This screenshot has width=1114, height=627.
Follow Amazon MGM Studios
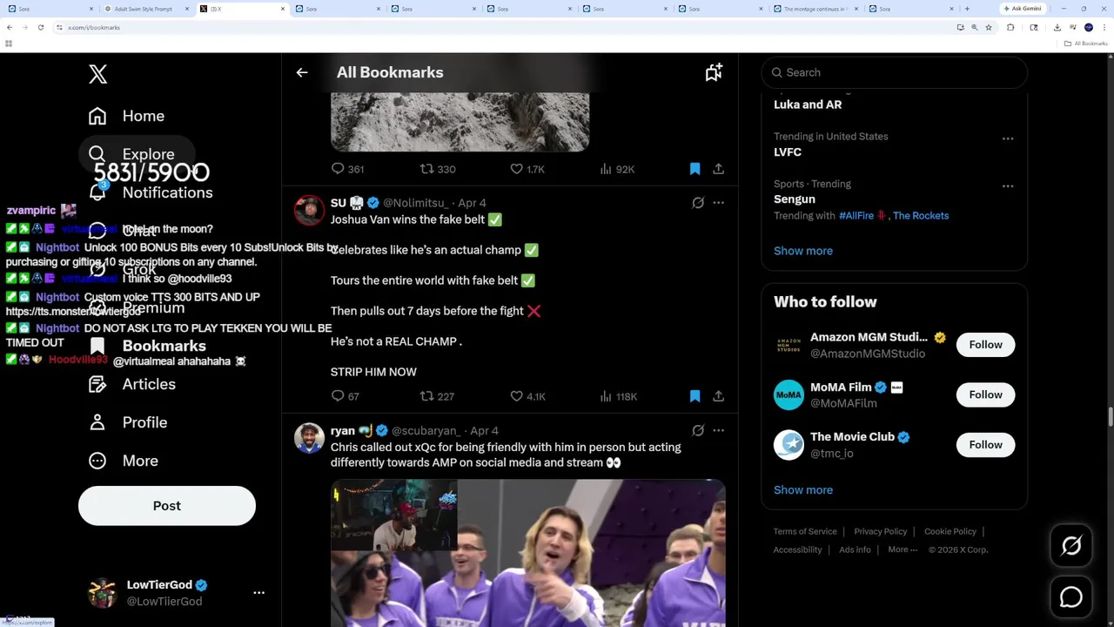pos(985,345)
